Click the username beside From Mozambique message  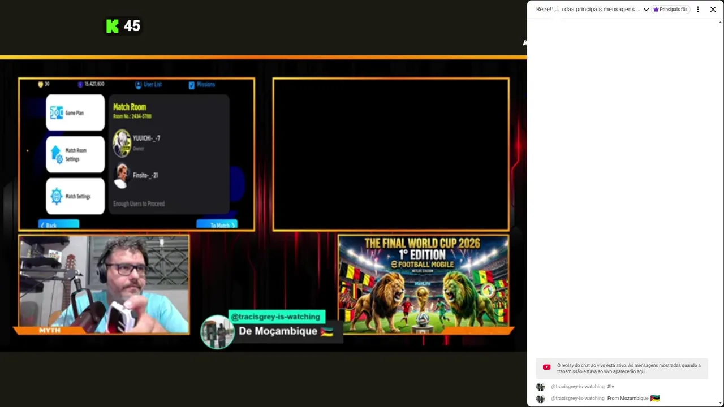click(x=578, y=399)
